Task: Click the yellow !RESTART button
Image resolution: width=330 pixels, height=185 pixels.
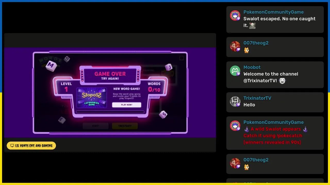Action: pos(125,126)
